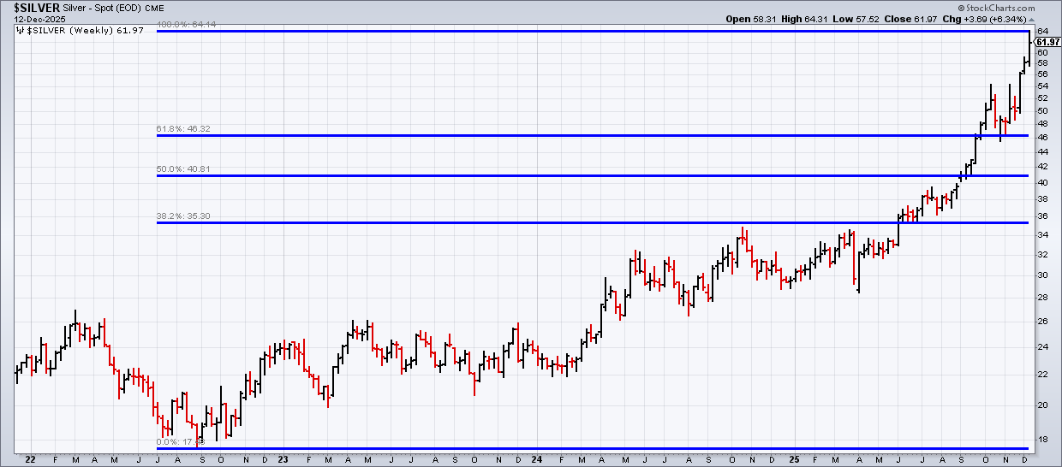This screenshot has height=467, width=1062.
Task: Click the $SILVER ticker symbol title
Action: pyautogui.click(x=30, y=7)
